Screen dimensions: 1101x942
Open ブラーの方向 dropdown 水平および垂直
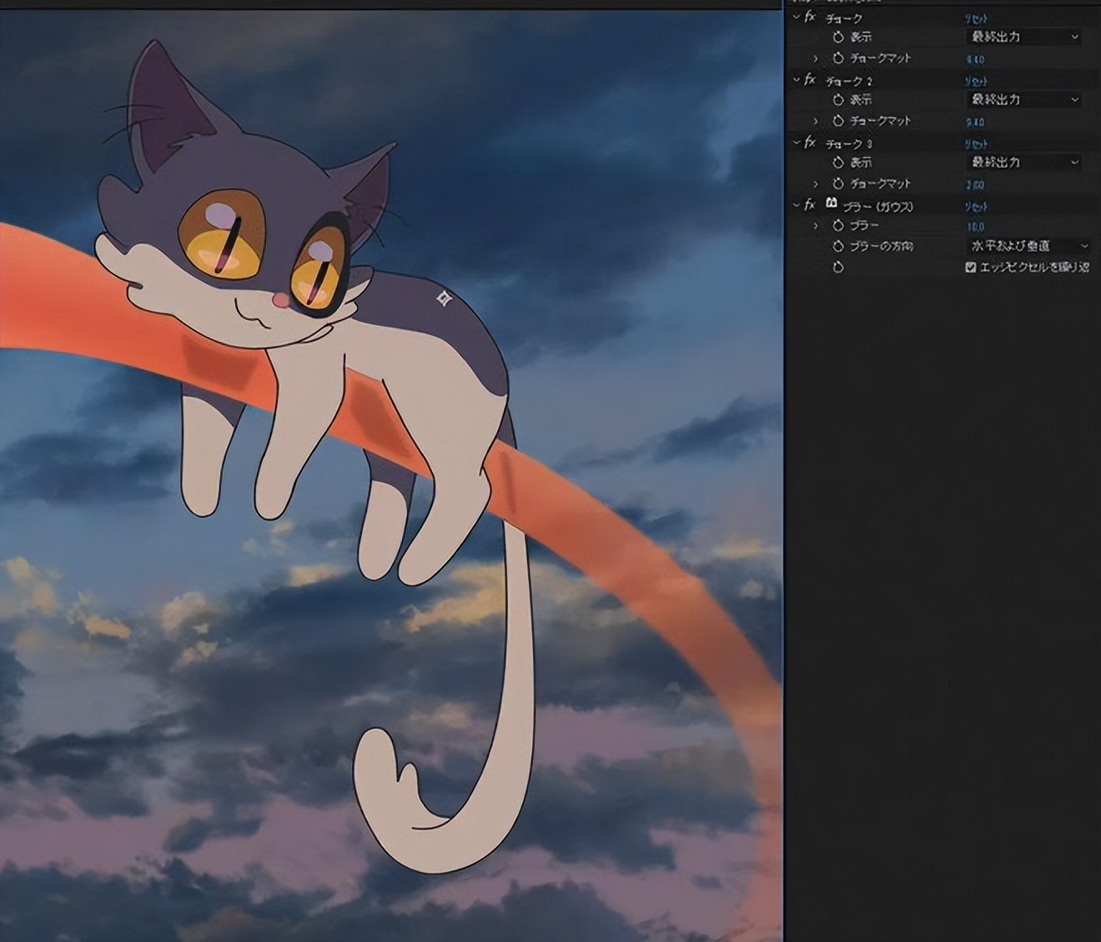(1028, 247)
